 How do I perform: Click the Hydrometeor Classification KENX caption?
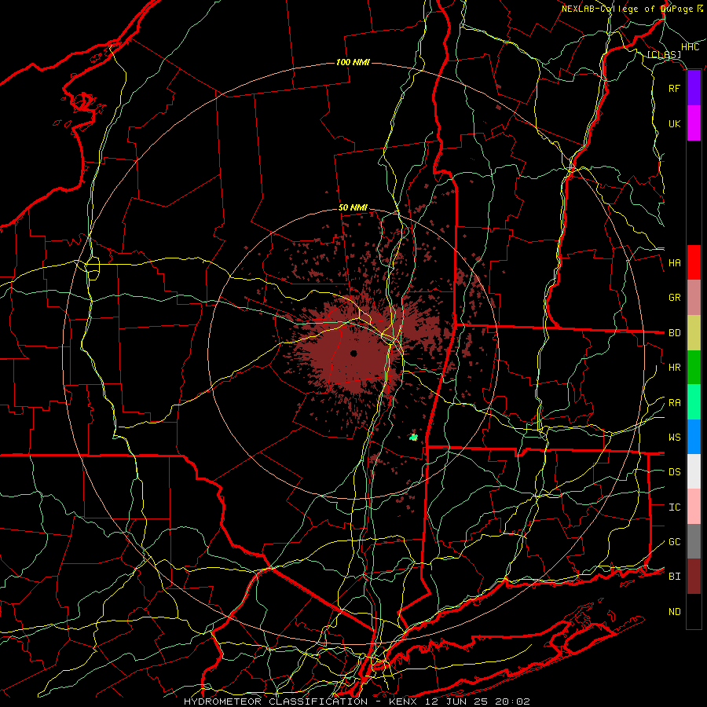357,702
